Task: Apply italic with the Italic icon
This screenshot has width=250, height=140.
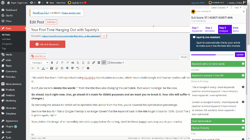Action: pos(57,63)
